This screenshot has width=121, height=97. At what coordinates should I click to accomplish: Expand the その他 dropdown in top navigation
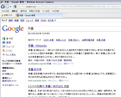(x=52, y=20)
